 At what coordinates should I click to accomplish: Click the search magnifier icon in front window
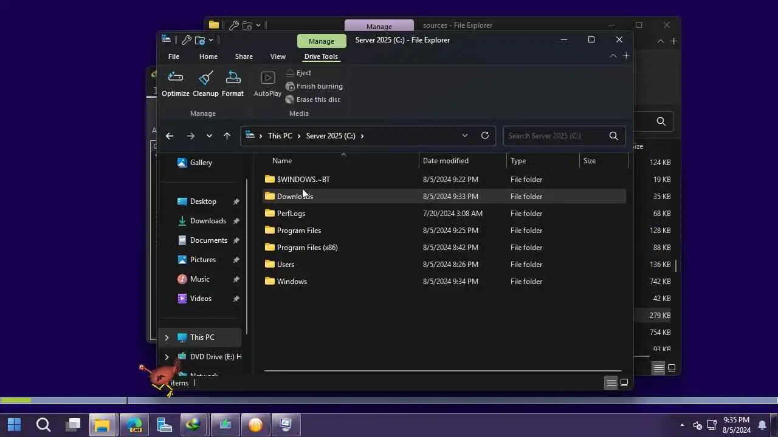(614, 136)
